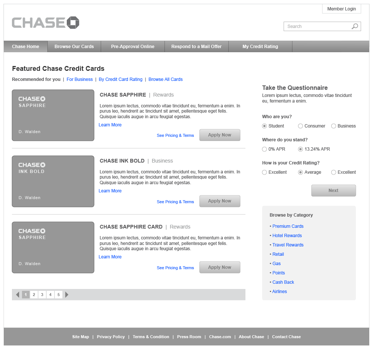Click the bottom Chase Sapphire card image
The width and height of the screenshot is (373, 349).
(x=53, y=247)
